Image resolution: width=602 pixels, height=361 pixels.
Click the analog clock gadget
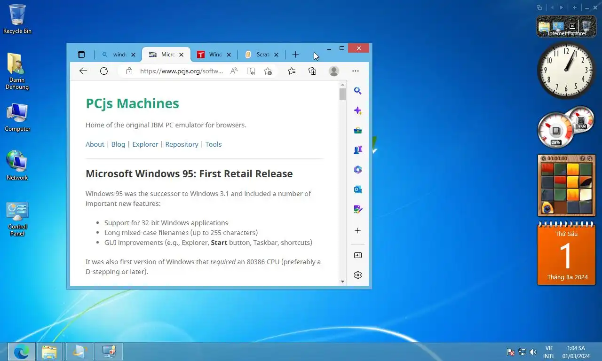point(566,70)
